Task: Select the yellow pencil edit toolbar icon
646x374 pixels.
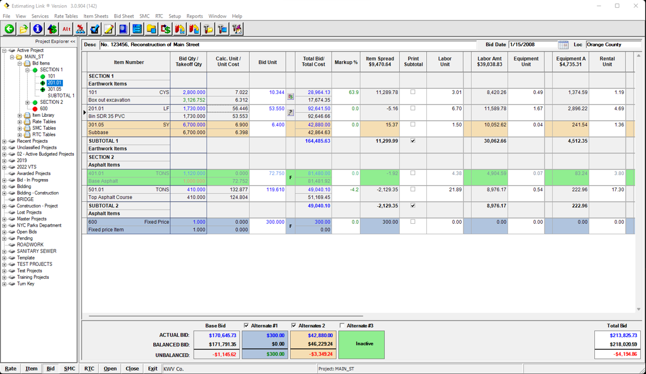Action: 108,28
